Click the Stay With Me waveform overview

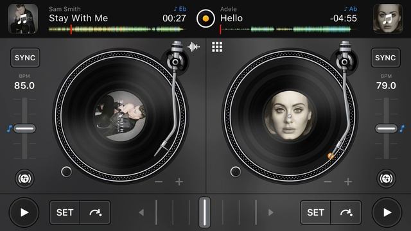[117, 30]
